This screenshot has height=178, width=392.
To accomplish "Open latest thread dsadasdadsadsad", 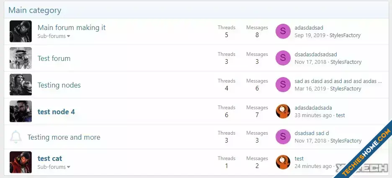I will pos(316,54).
